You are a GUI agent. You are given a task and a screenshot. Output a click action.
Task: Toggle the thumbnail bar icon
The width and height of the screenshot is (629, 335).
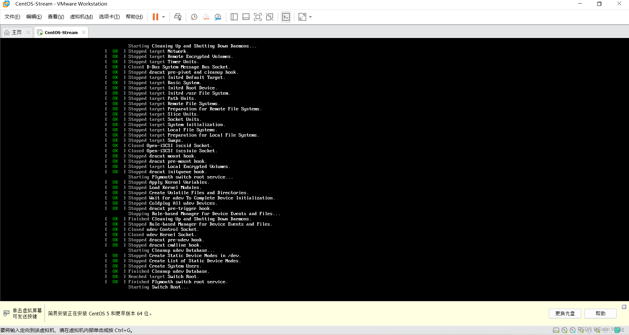click(x=246, y=17)
